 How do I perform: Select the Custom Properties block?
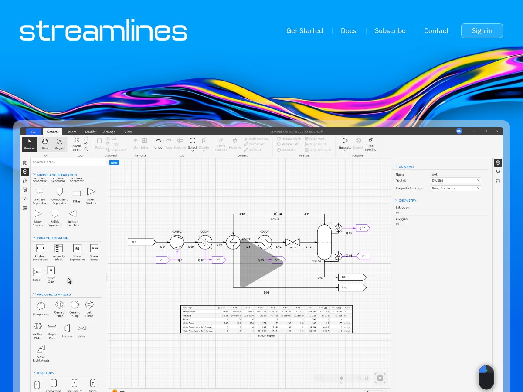[x=40, y=253]
